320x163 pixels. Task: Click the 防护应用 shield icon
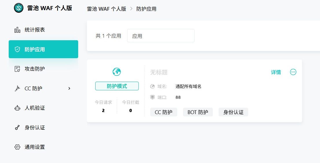17,49
